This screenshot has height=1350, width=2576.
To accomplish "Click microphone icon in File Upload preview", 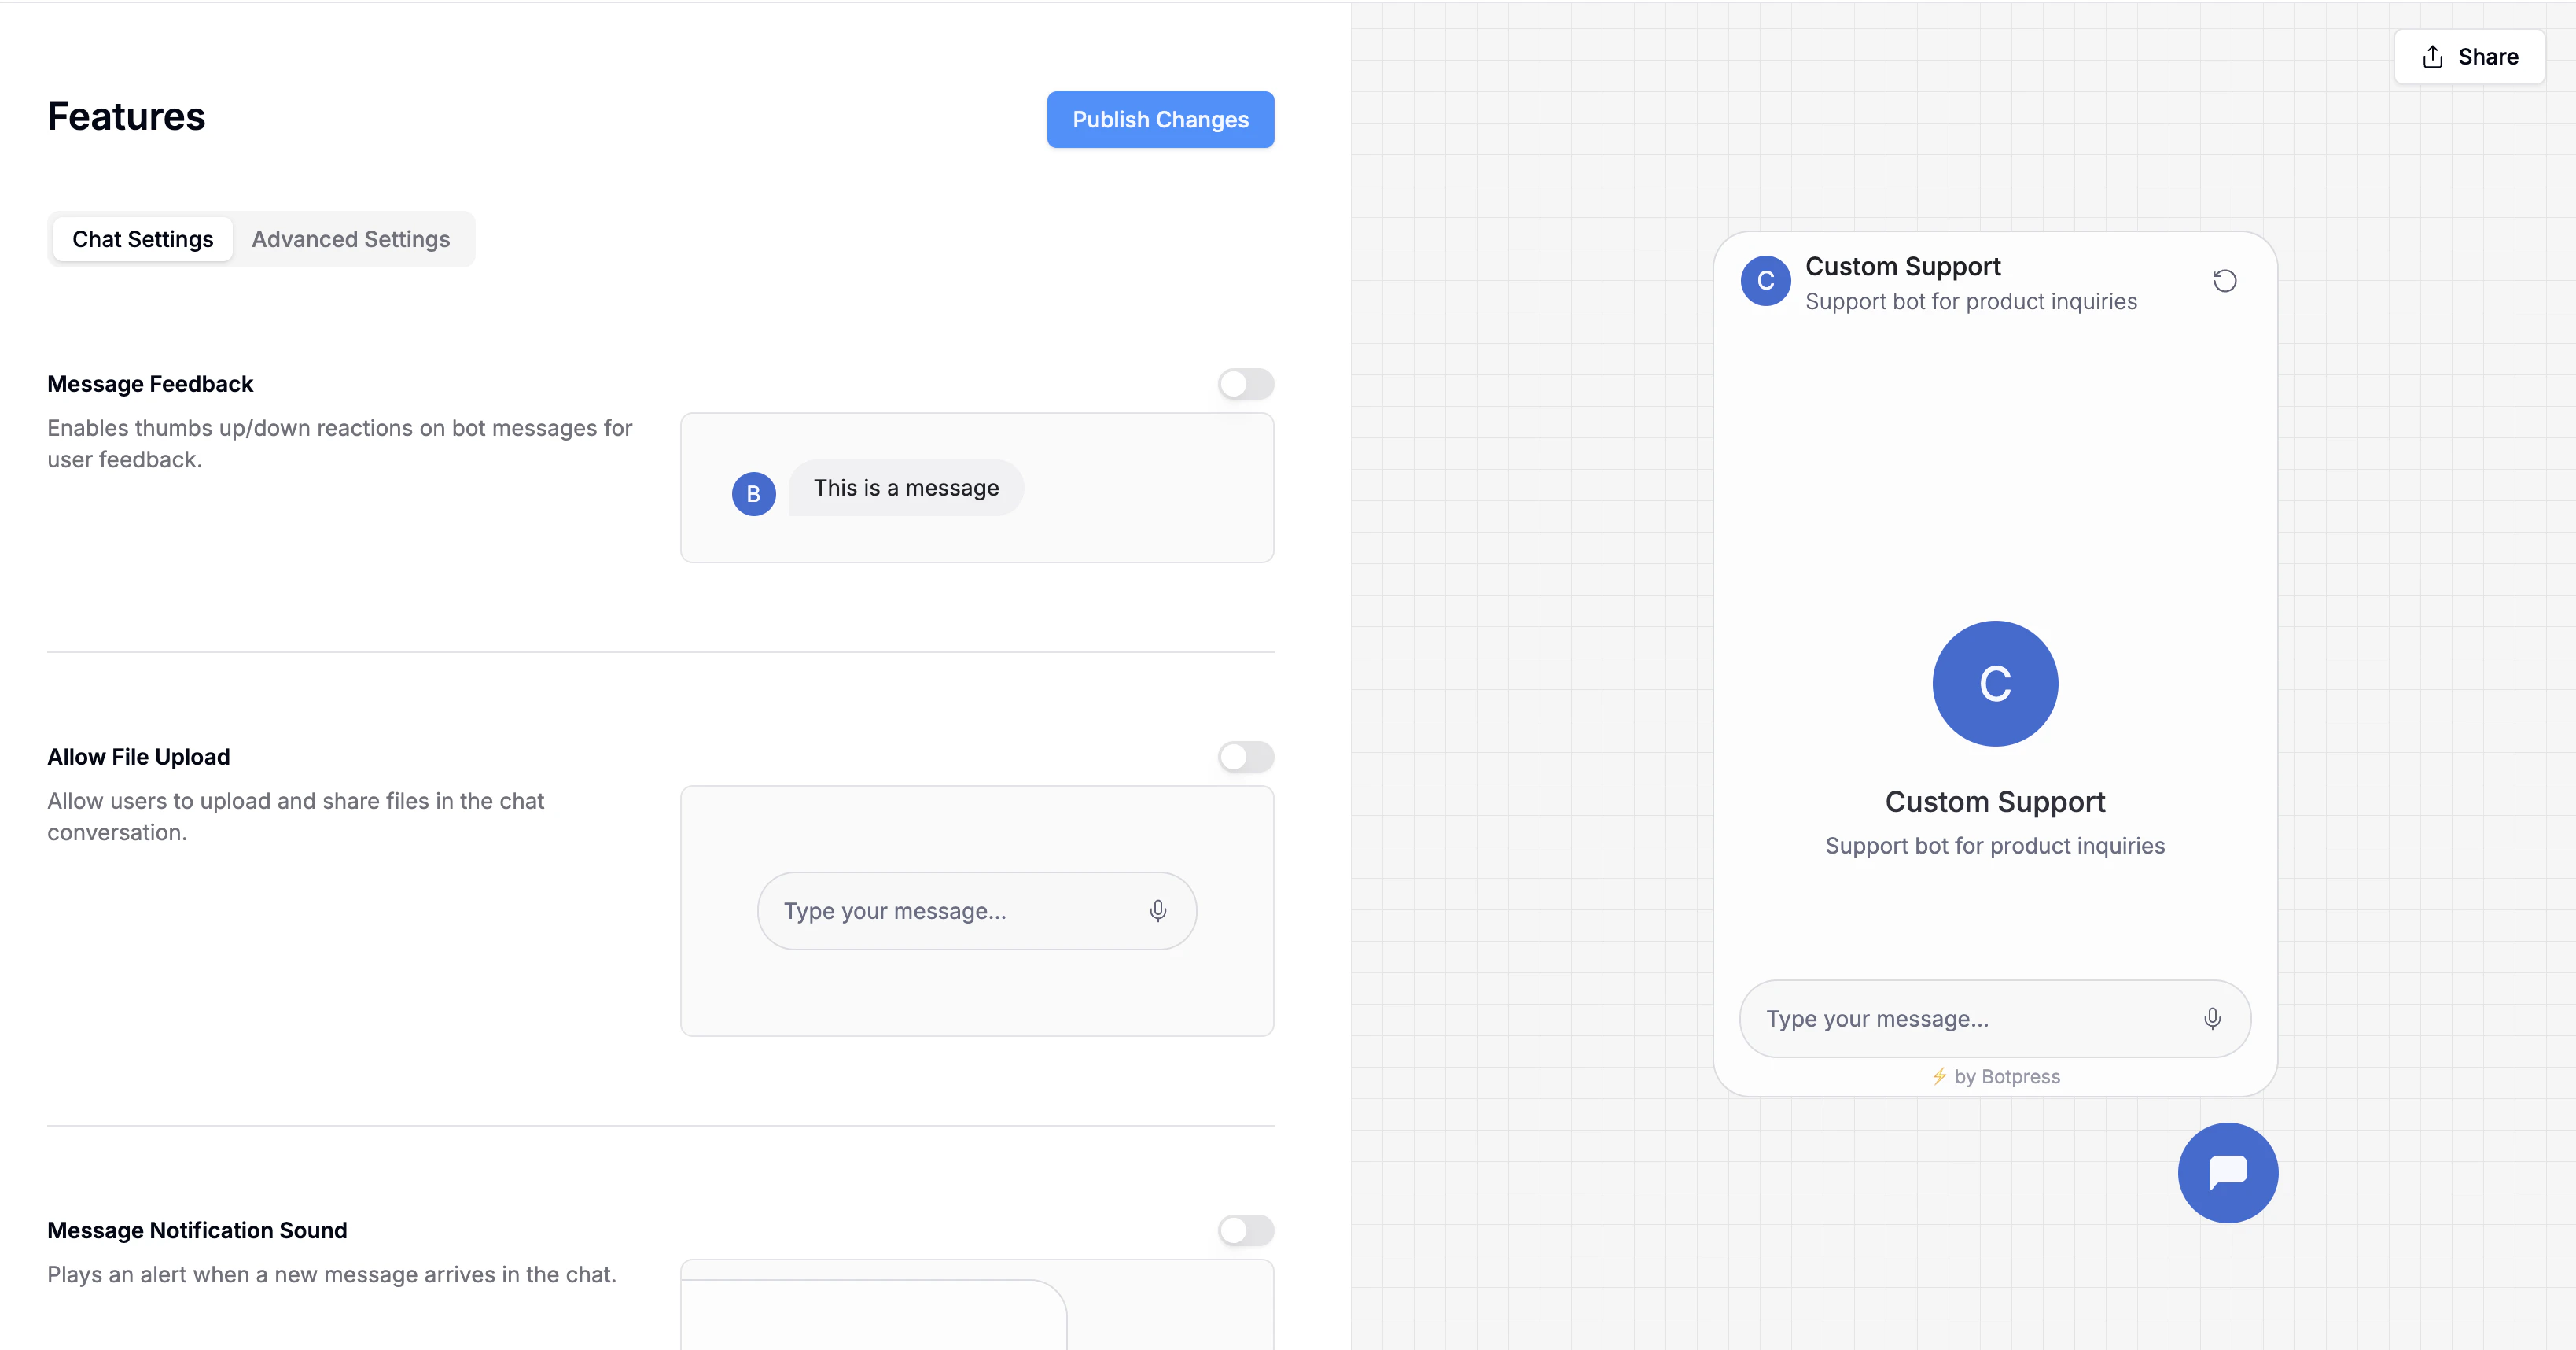I will tap(1157, 911).
